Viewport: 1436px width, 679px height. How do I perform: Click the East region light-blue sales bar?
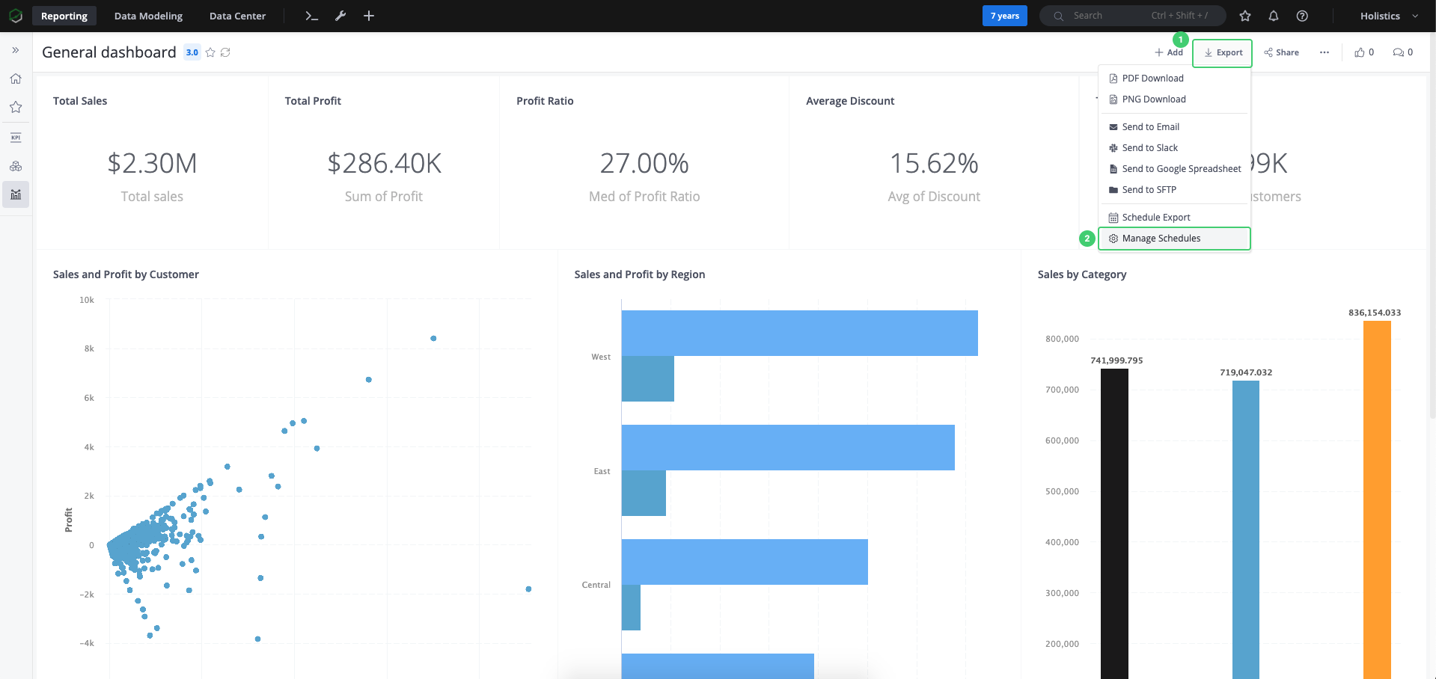788,447
